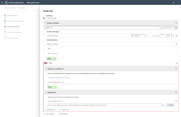Click the recipient addresses input field
Viewport: 181px width, 117px height.
pyautogui.click(x=105, y=105)
